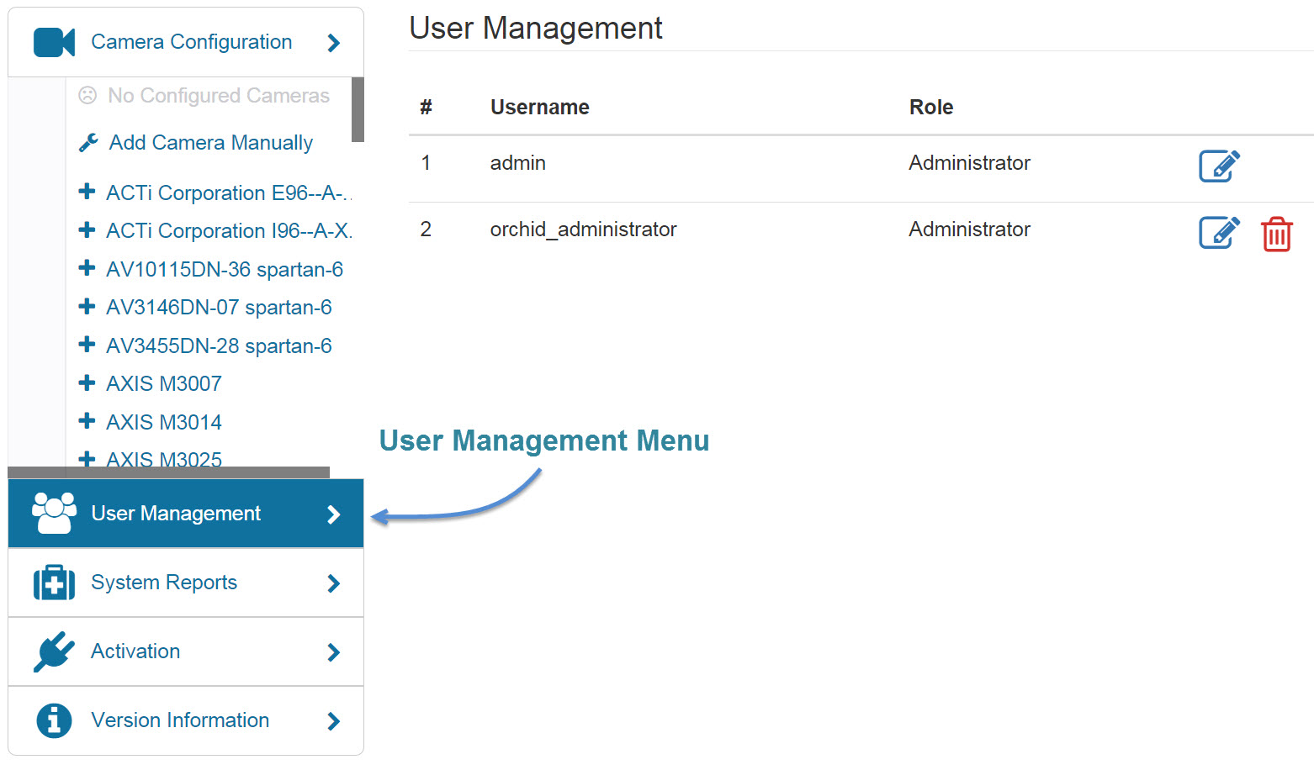Select the User Management menu item

(x=186, y=514)
